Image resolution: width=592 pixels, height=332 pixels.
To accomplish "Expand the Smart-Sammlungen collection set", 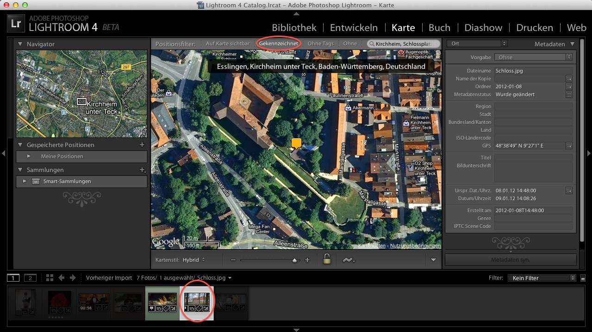I will [25, 181].
